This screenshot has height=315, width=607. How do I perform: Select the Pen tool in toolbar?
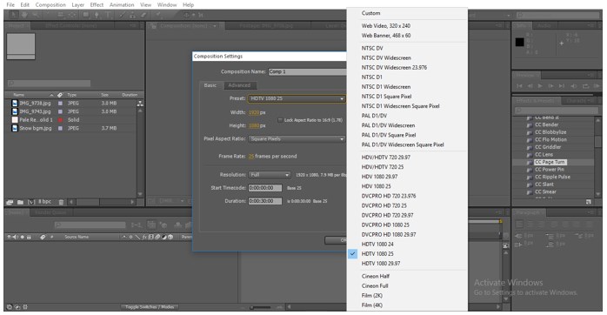tap(97, 15)
